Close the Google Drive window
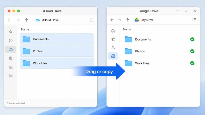The width and height of the screenshot is (205, 115). click(x=194, y=11)
